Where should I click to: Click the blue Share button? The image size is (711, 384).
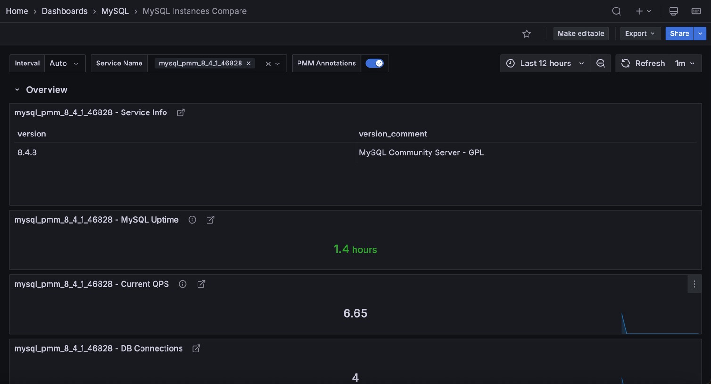click(679, 33)
